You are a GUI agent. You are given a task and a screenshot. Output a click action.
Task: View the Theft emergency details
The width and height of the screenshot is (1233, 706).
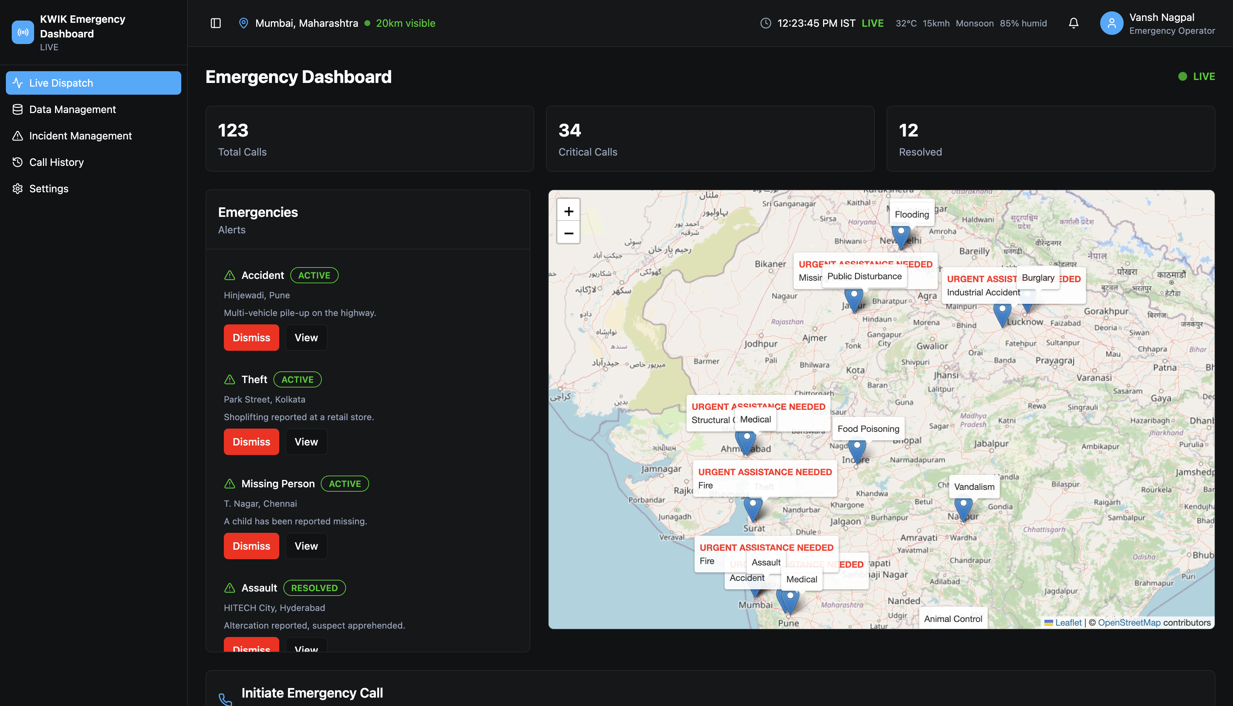306,442
